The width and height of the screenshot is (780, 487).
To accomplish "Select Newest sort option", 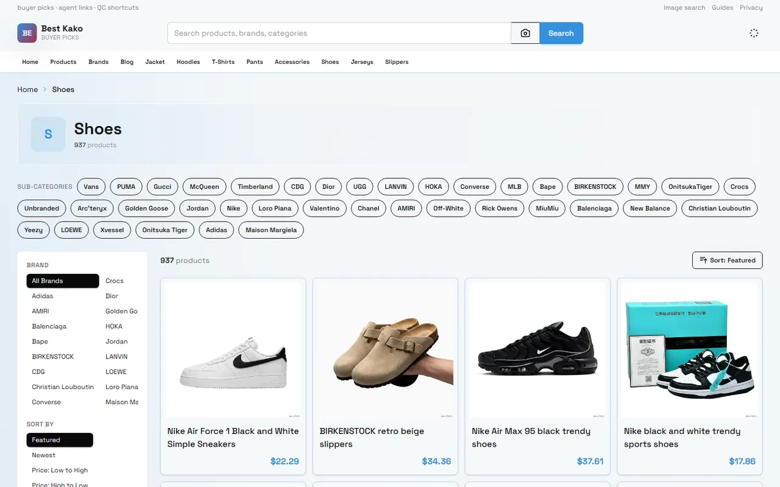I will click(44, 455).
